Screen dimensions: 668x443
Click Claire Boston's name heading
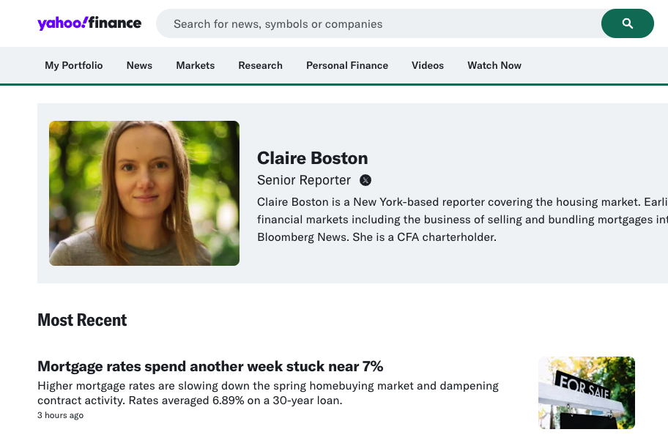(312, 157)
